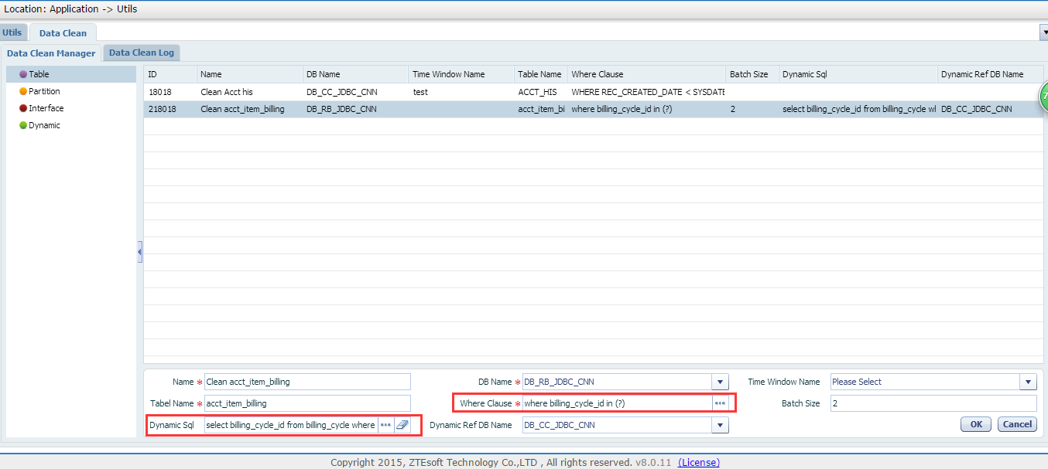Select the row with ID 18018

594,92
